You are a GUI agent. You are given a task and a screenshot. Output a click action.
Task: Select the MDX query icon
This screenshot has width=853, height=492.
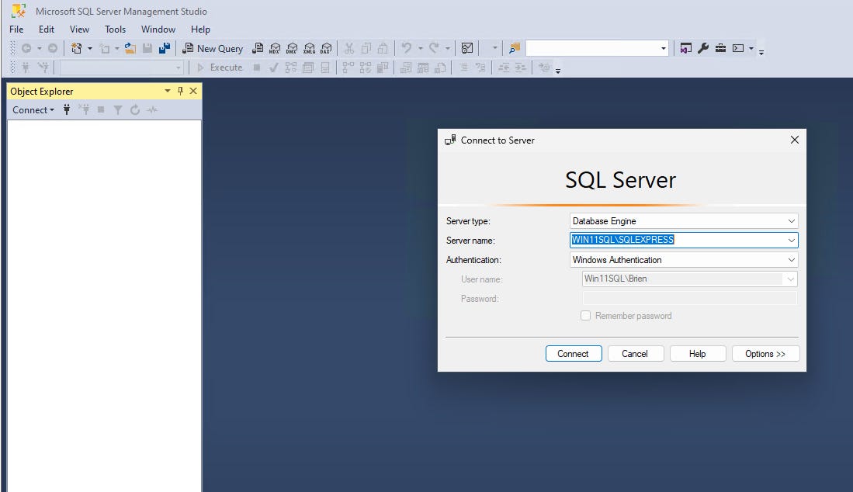pyautogui.click(x=275, y=48)
